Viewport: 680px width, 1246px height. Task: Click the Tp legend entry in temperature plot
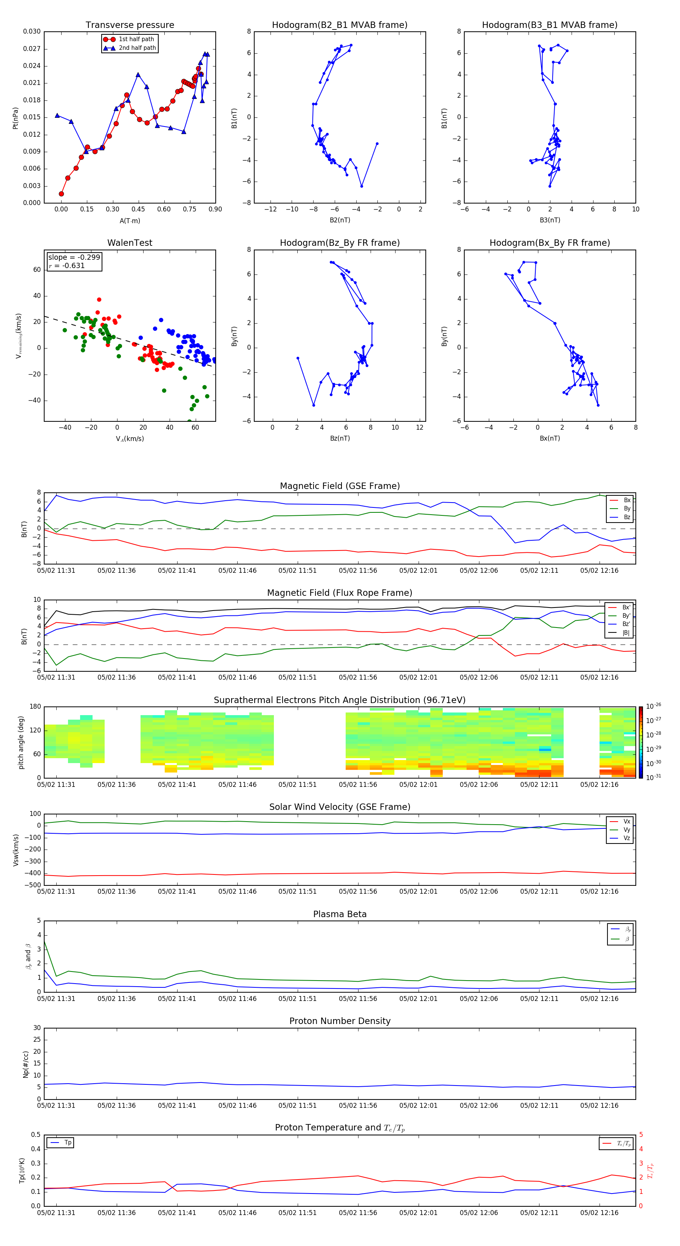[60, 1143]
